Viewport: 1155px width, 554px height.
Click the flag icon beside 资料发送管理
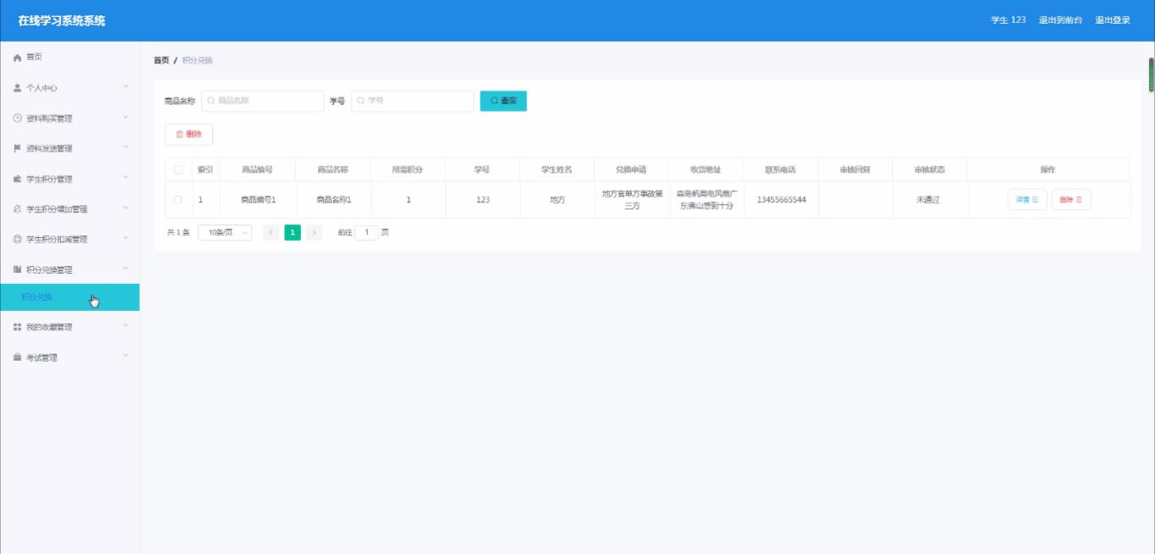17,149
